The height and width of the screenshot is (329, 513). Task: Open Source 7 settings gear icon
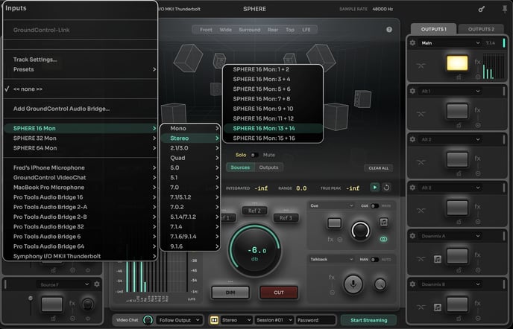[97, 284]
